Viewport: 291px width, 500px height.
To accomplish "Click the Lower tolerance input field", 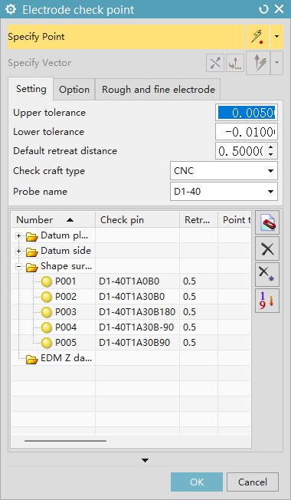I will tap(247, 132).
